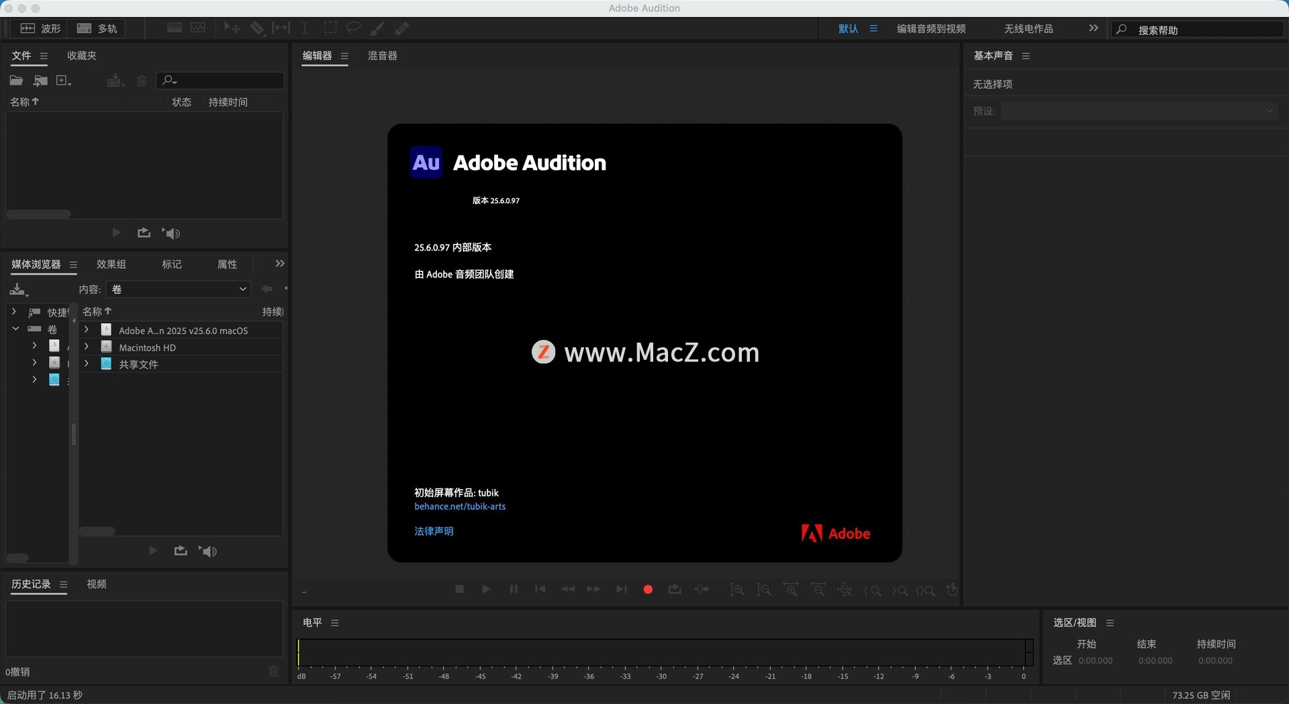Expand the Macintosh HD tree item

pyautogui.click(x=87, y=347)
